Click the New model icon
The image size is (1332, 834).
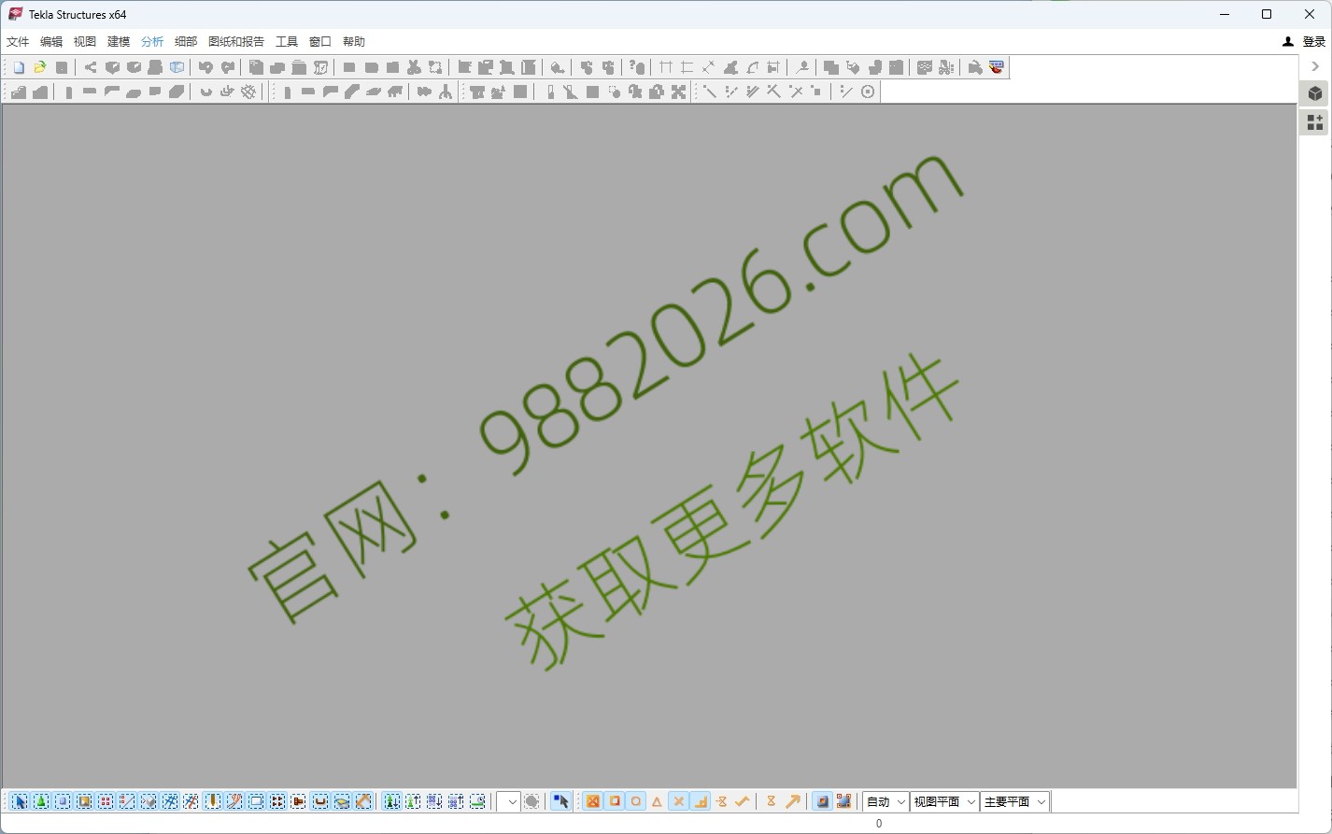19,67
